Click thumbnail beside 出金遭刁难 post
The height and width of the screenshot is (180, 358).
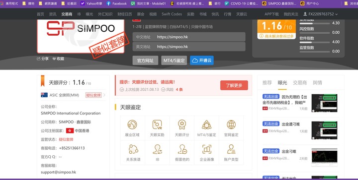click(324, 130)
